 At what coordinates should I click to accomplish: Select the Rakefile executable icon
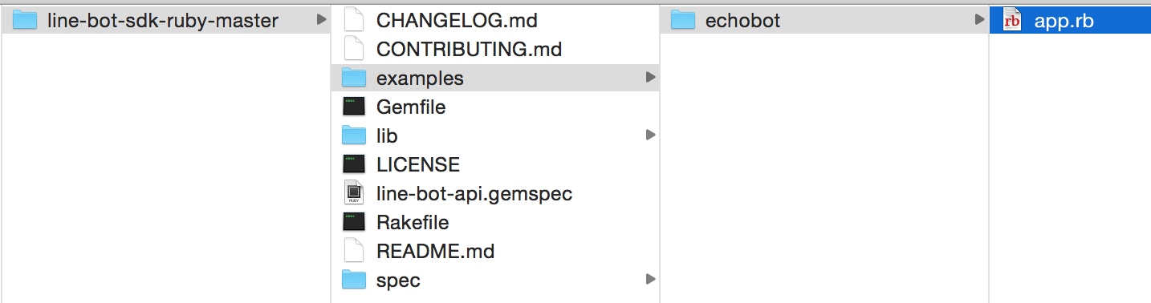pos(354,222)
